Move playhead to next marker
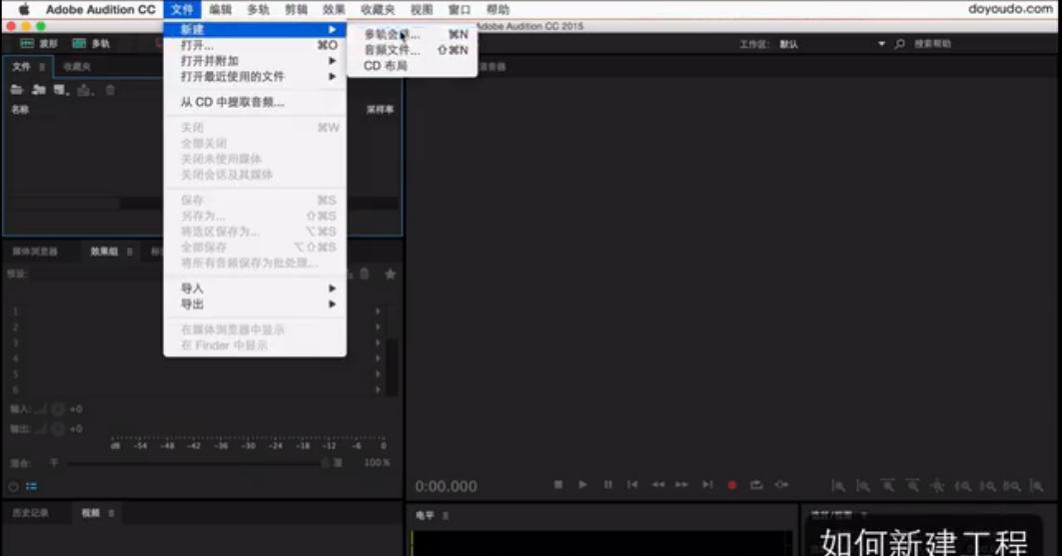Screen dimensions: 1062x556 click(707, 484)
